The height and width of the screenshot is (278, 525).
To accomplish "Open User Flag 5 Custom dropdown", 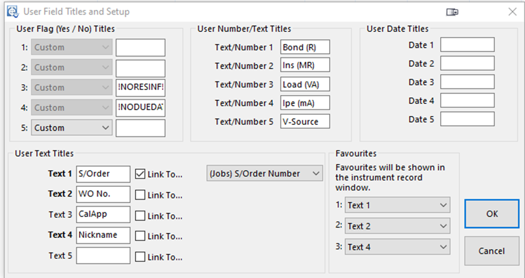I will pyautogui.click(x=72, y=128).
